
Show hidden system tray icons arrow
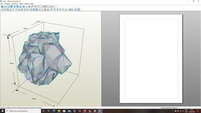173,111
